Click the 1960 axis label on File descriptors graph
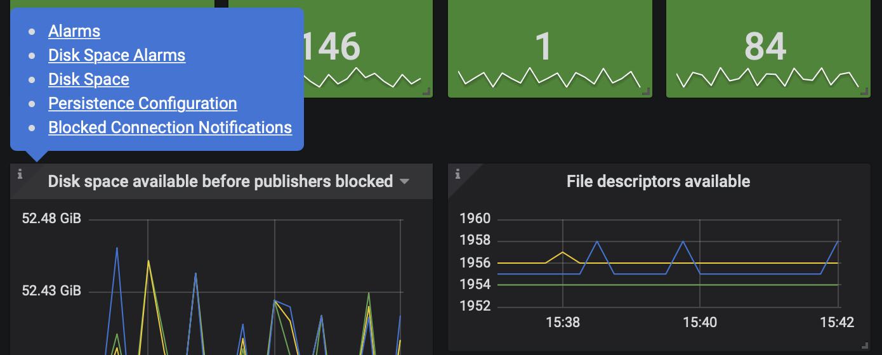 coord(475,219)
